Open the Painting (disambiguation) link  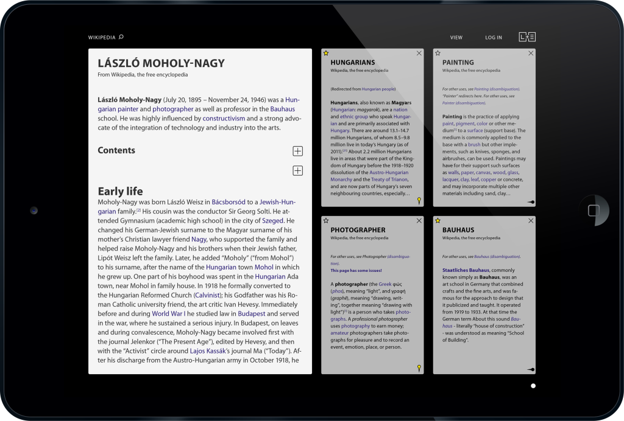click(497, 89)
